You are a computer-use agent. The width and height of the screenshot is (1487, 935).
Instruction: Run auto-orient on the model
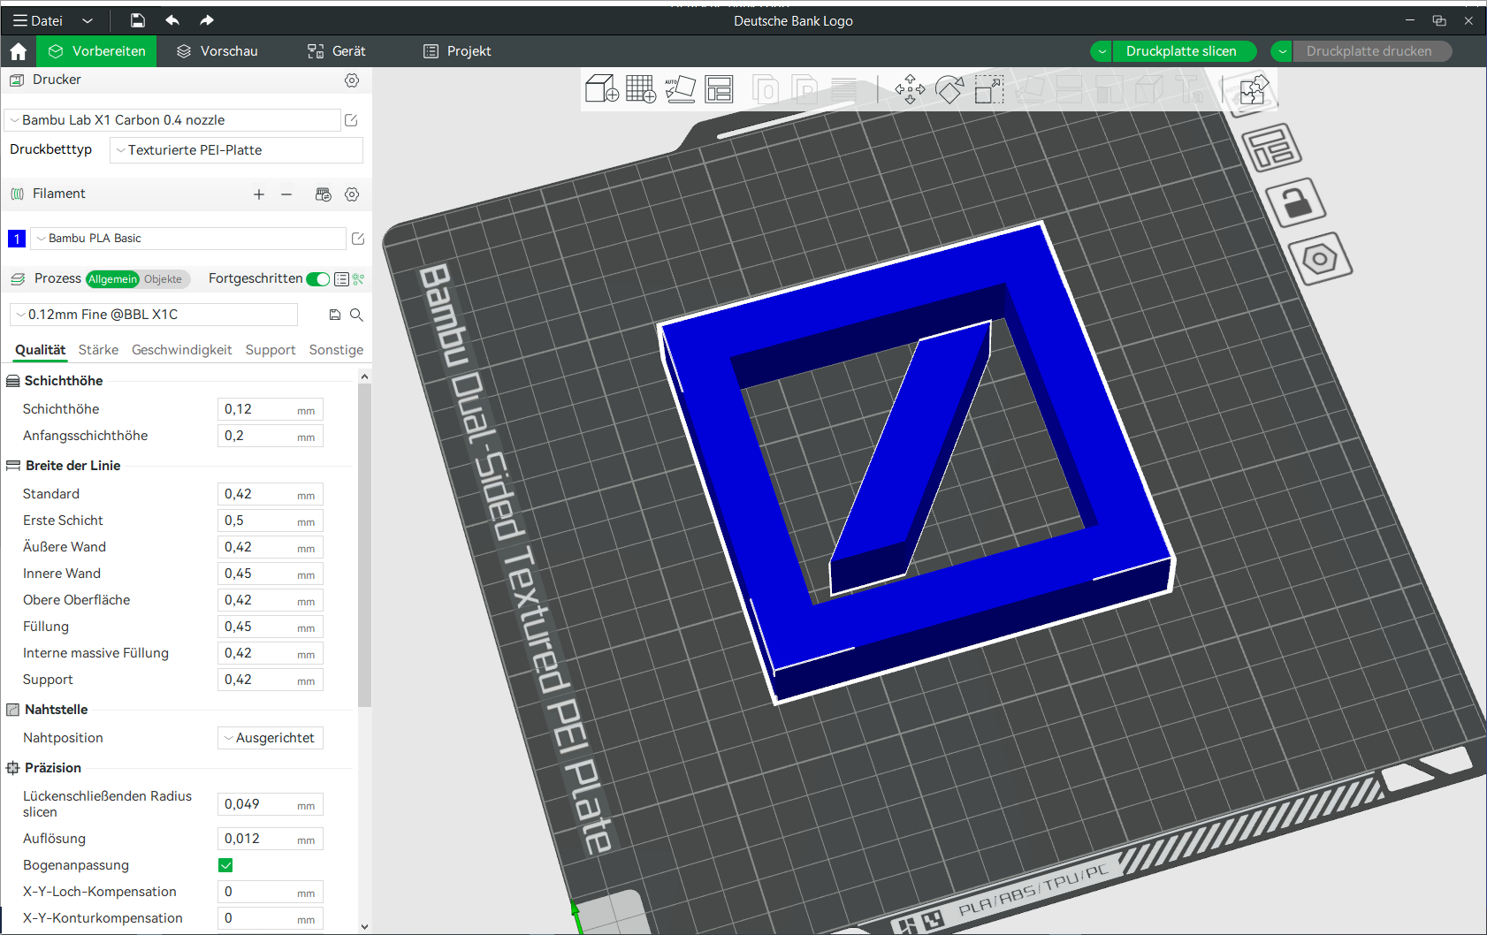pyautogui.click(x=680, y=88)
